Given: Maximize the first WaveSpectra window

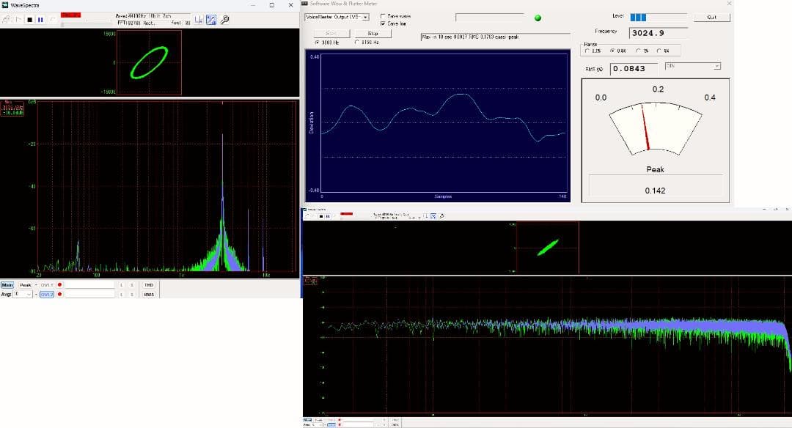Looking at the screenshot, I should click(x=272, y=5).
